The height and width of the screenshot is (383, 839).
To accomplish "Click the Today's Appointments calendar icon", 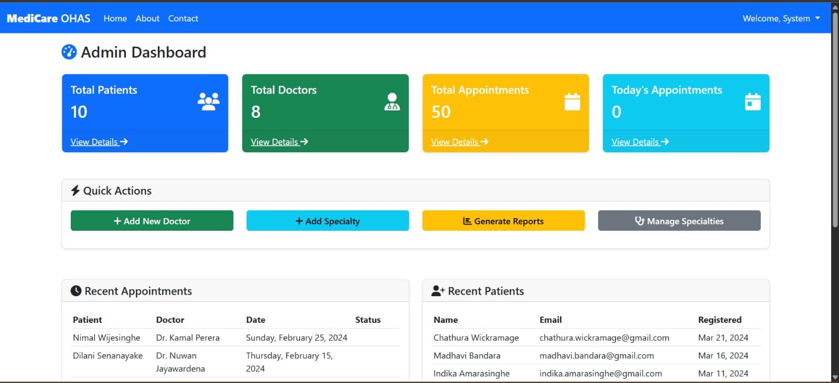I will pyautogui.click(x=752, y=102).
